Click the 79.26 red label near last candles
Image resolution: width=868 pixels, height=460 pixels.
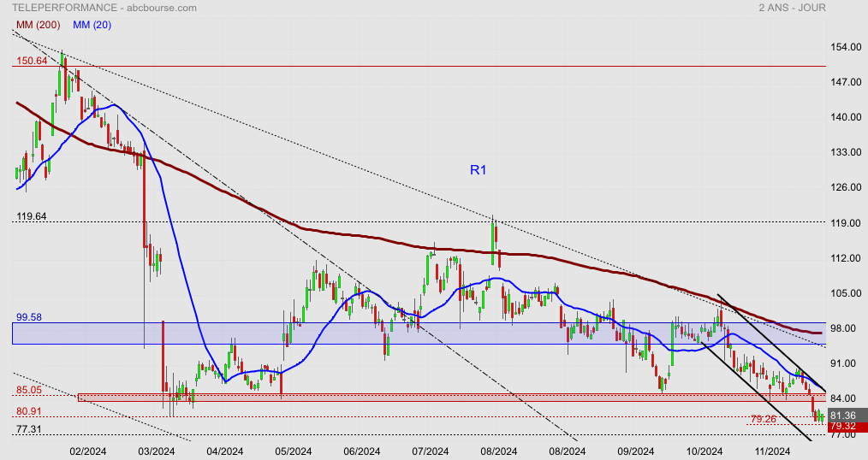764,419
